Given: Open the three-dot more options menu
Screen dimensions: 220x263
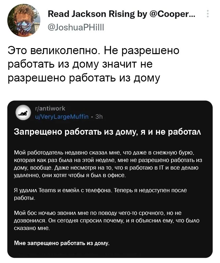Looking at the screenshot, I should pos(207,14).
